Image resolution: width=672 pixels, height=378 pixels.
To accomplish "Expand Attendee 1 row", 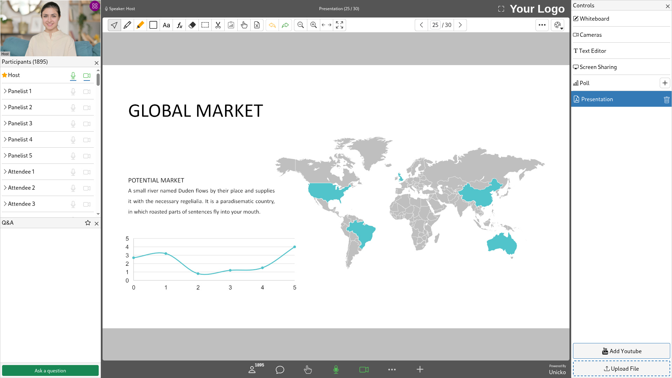I will point(5,171).
